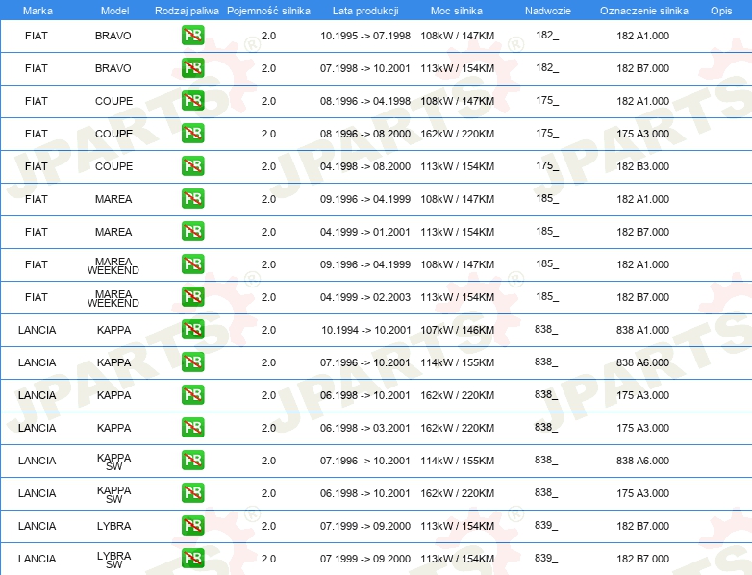Click the Moc silnika column header
752x575 pixels.
click(x=457, y=11)
